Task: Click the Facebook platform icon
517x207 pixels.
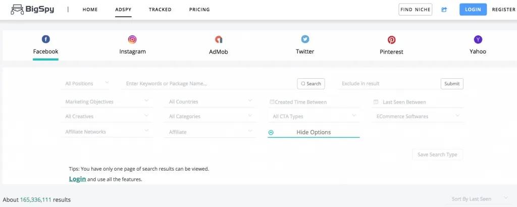Action: coord(45,39)
